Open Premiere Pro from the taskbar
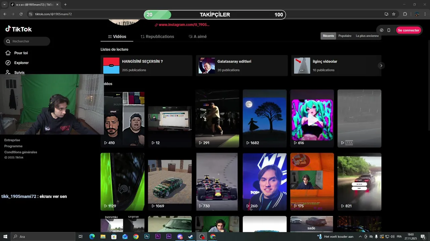The height and width of the screenshot is (241, 430). click(x=158, y=237)
